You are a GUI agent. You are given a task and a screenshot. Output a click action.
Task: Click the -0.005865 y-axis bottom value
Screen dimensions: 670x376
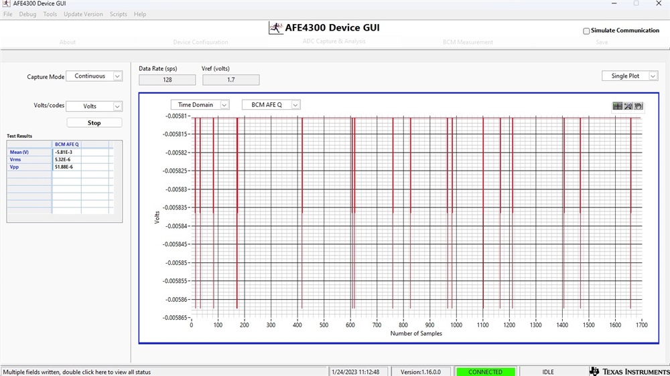(175, 318)
